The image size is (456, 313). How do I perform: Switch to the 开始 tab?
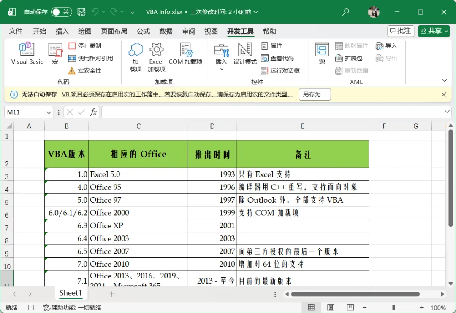point(40,31)
